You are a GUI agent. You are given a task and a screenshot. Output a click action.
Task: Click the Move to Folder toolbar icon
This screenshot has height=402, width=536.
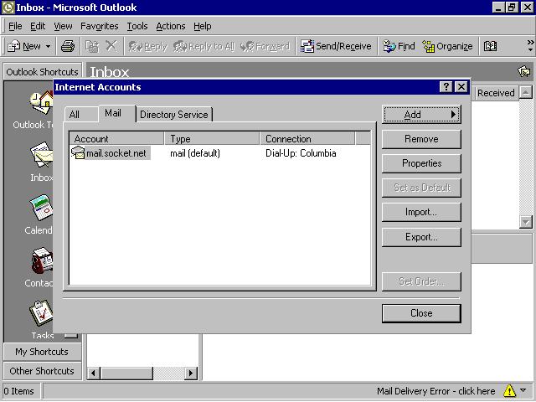click(x=91, y=46)
